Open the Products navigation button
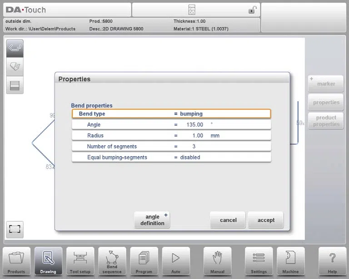This screenshot has width=349, height=279. click(x=16, y=261)
